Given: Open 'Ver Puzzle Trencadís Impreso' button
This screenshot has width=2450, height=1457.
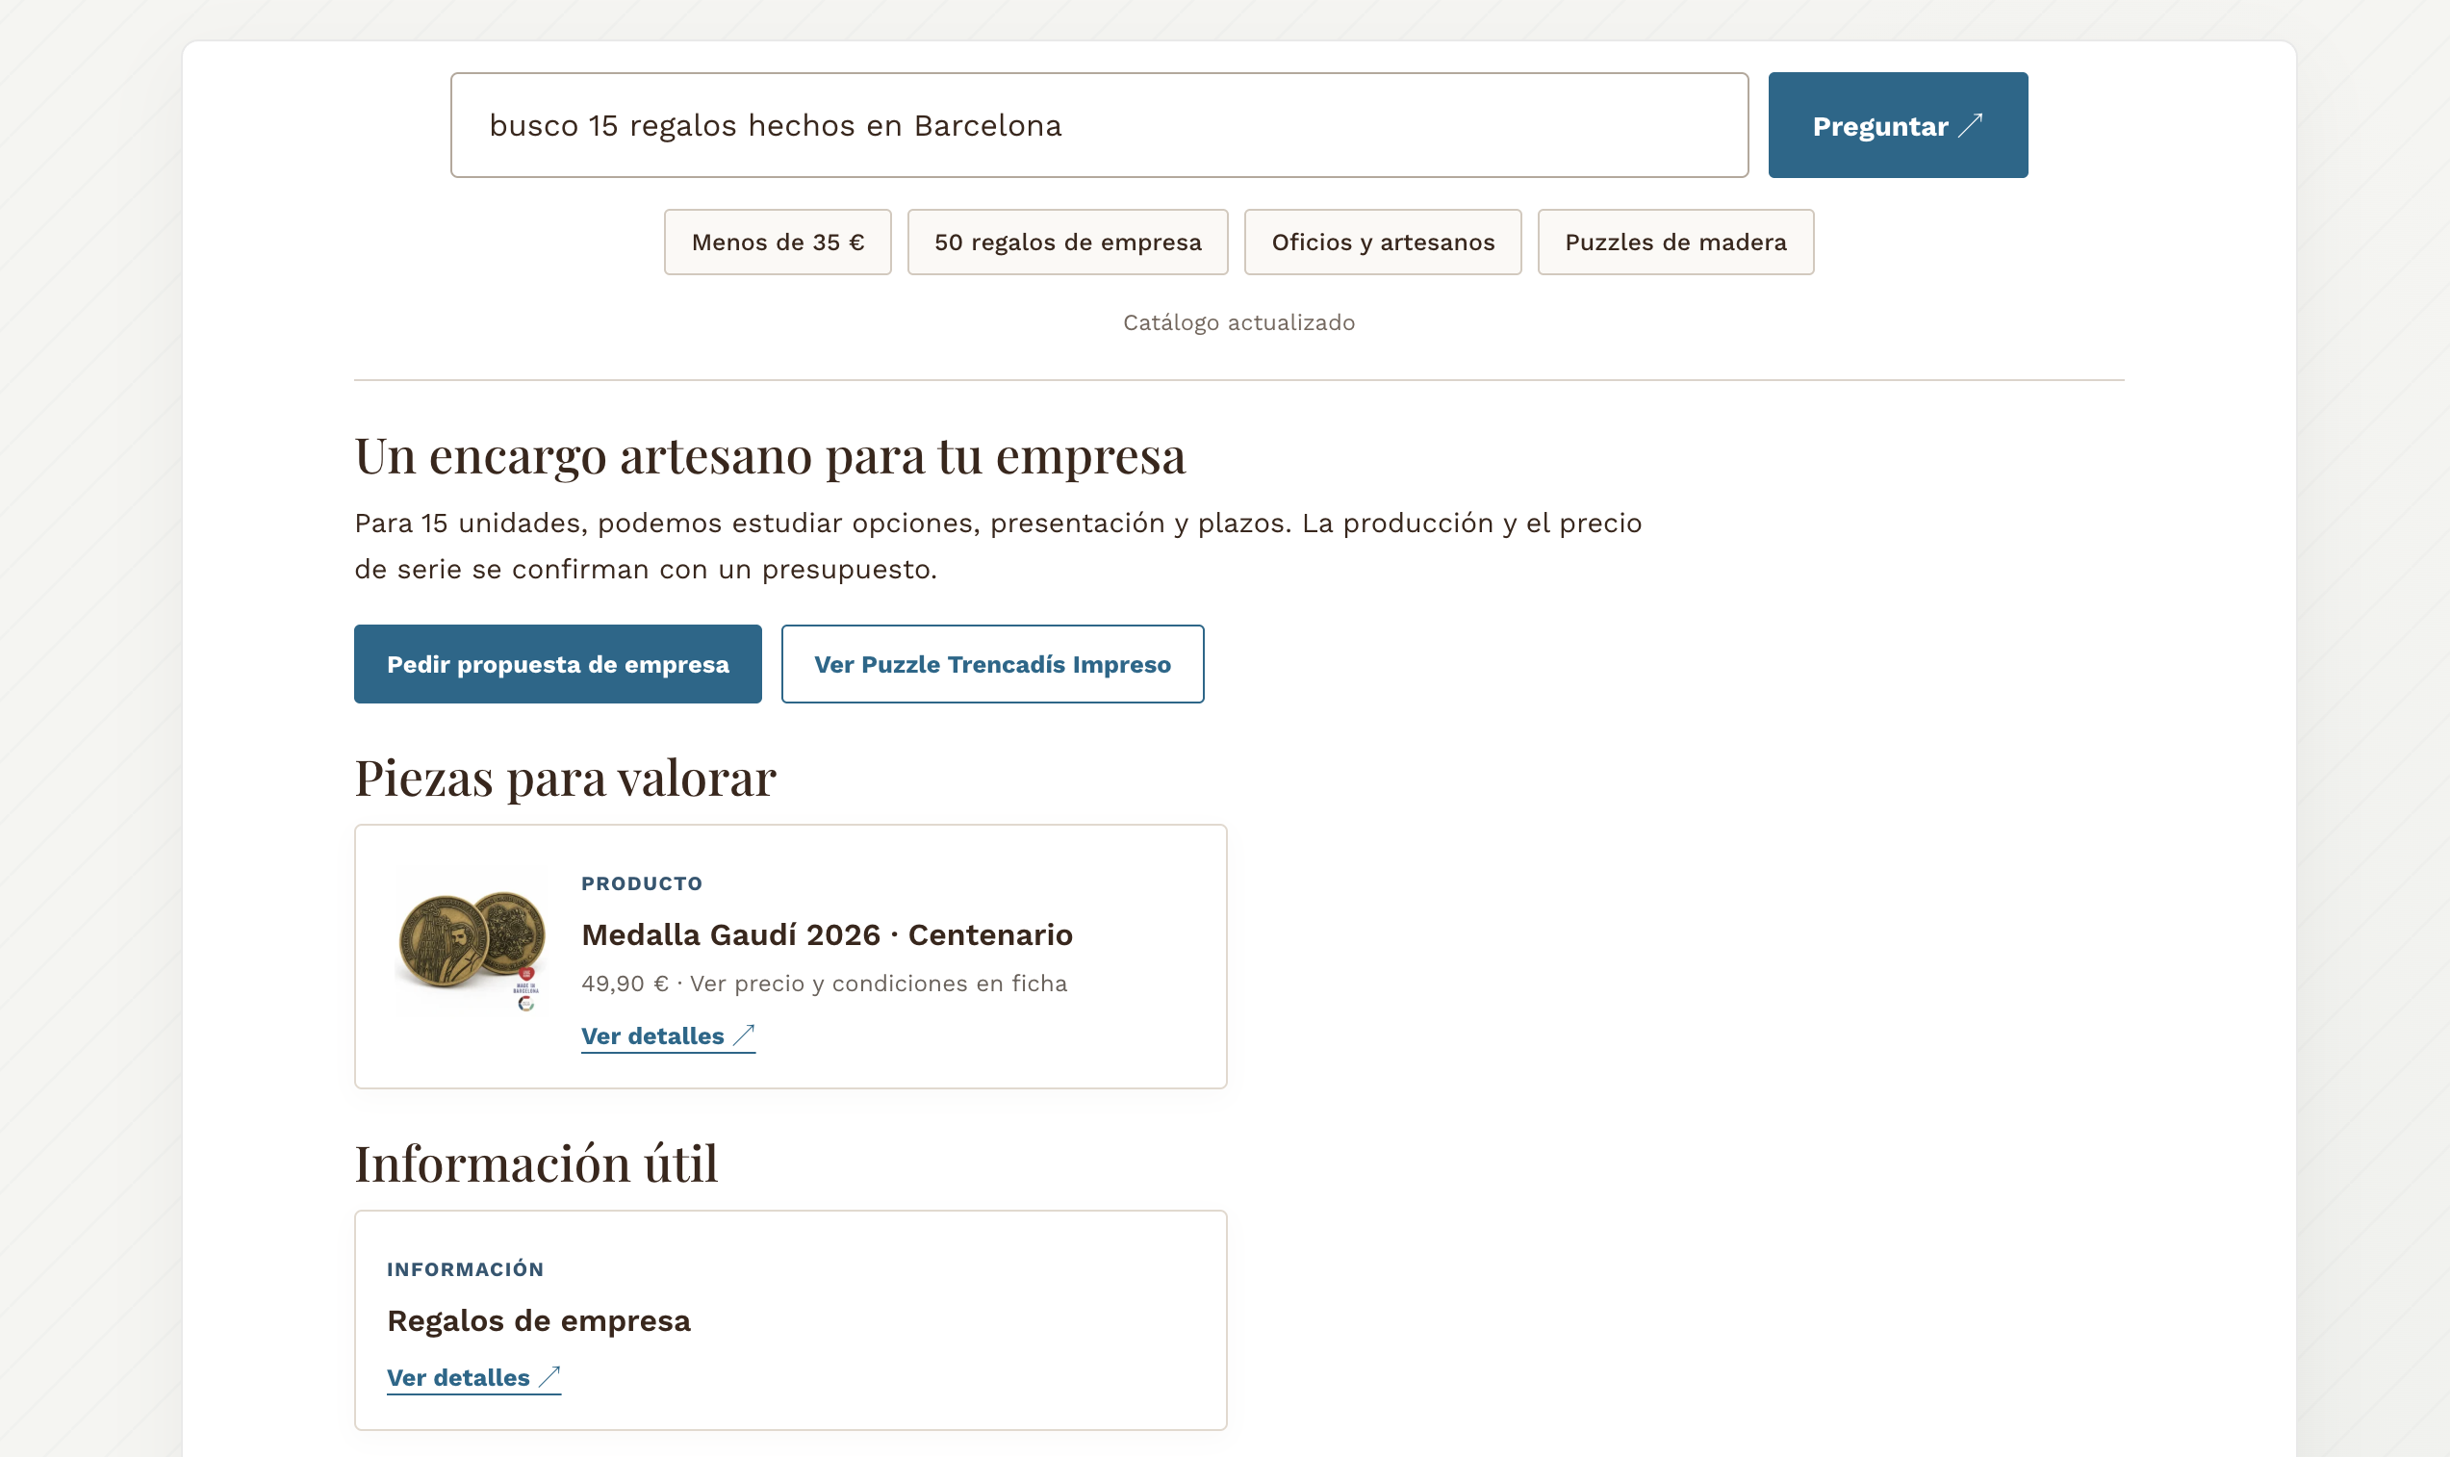Looking at the screenshot, I should click(992, 664).
